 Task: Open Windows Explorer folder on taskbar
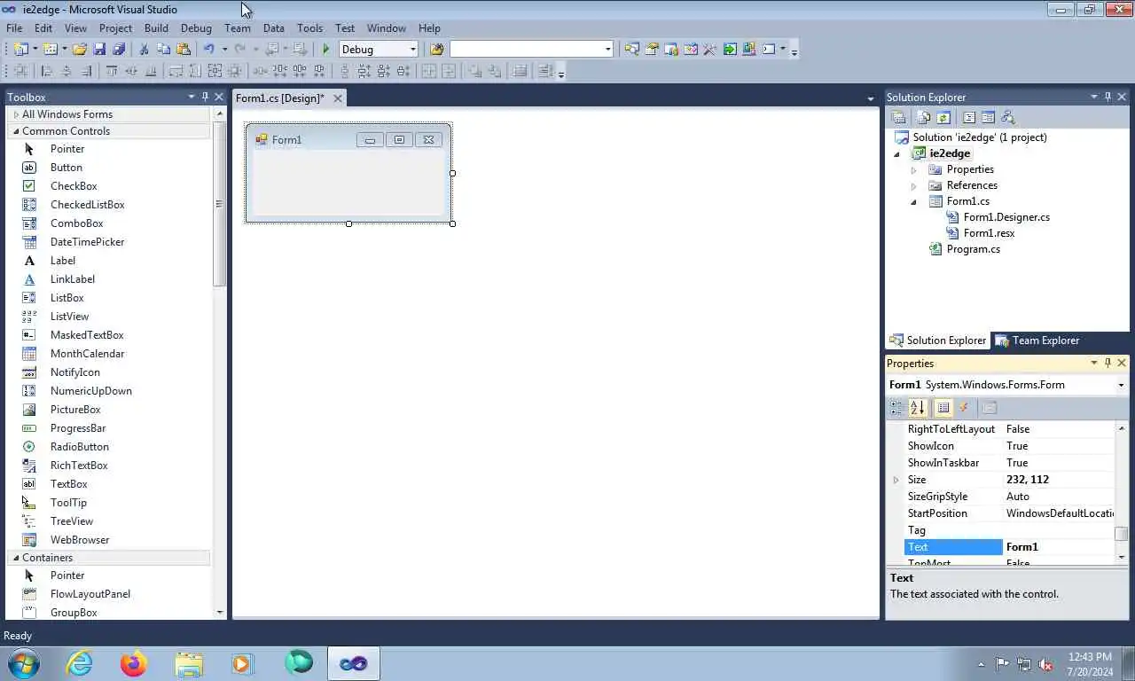pyautogui.click(x=189, y=662)
